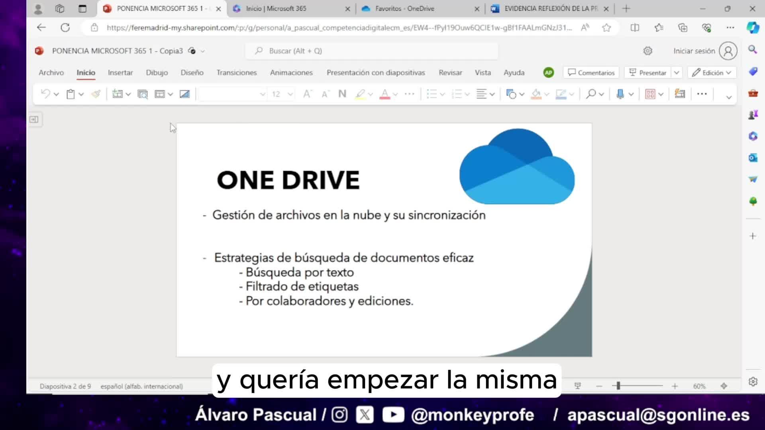This screenshot has height=430, width=765.
Task: Switch to the Favoritos - OneDrive browser tab
Action: 404,8
